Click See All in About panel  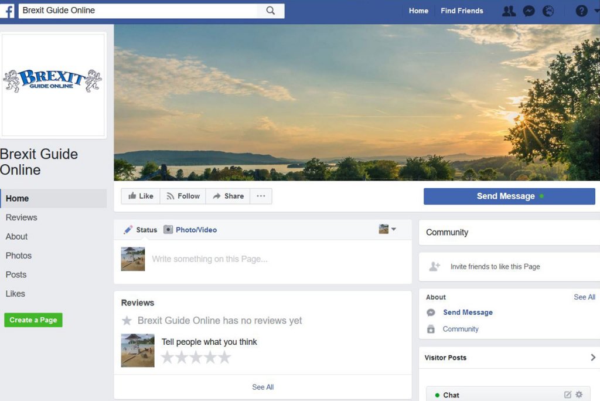[584, 297]
